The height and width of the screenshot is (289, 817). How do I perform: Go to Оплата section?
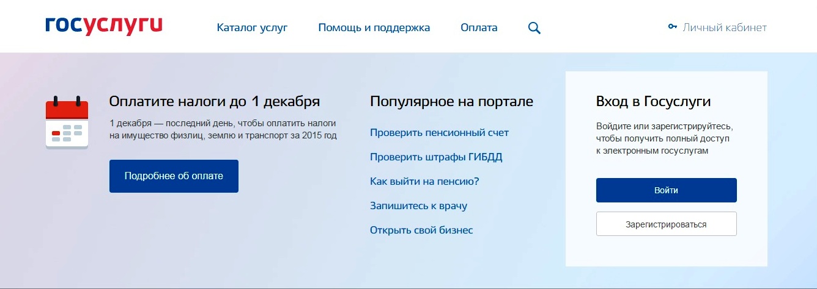[x=479, y=27]
